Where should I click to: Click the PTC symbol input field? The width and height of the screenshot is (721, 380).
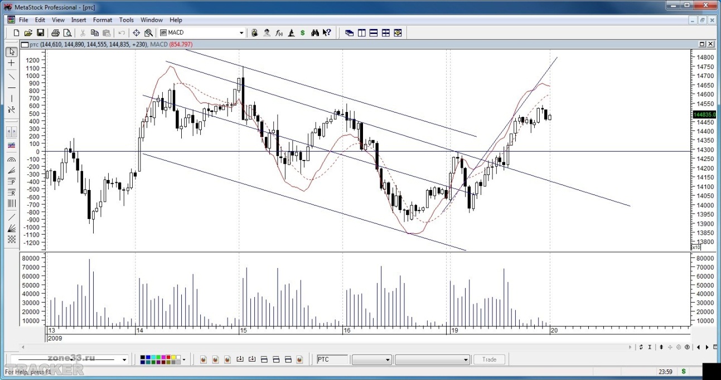tap(332, 359)
